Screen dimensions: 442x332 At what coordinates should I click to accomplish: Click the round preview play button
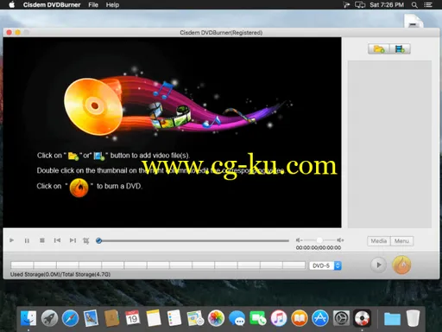point(378,265)
